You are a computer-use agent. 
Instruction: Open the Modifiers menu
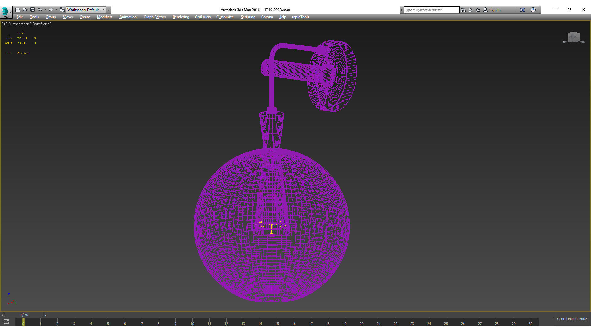click(105, 17)
